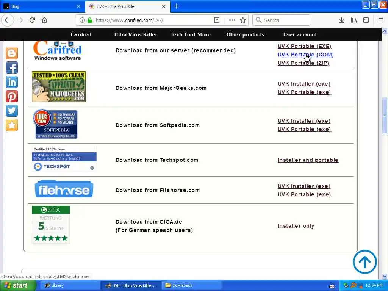Screen dimensions: 388x291
Task: Open page actions three-dot menu
Action: (x=232, y=20)
